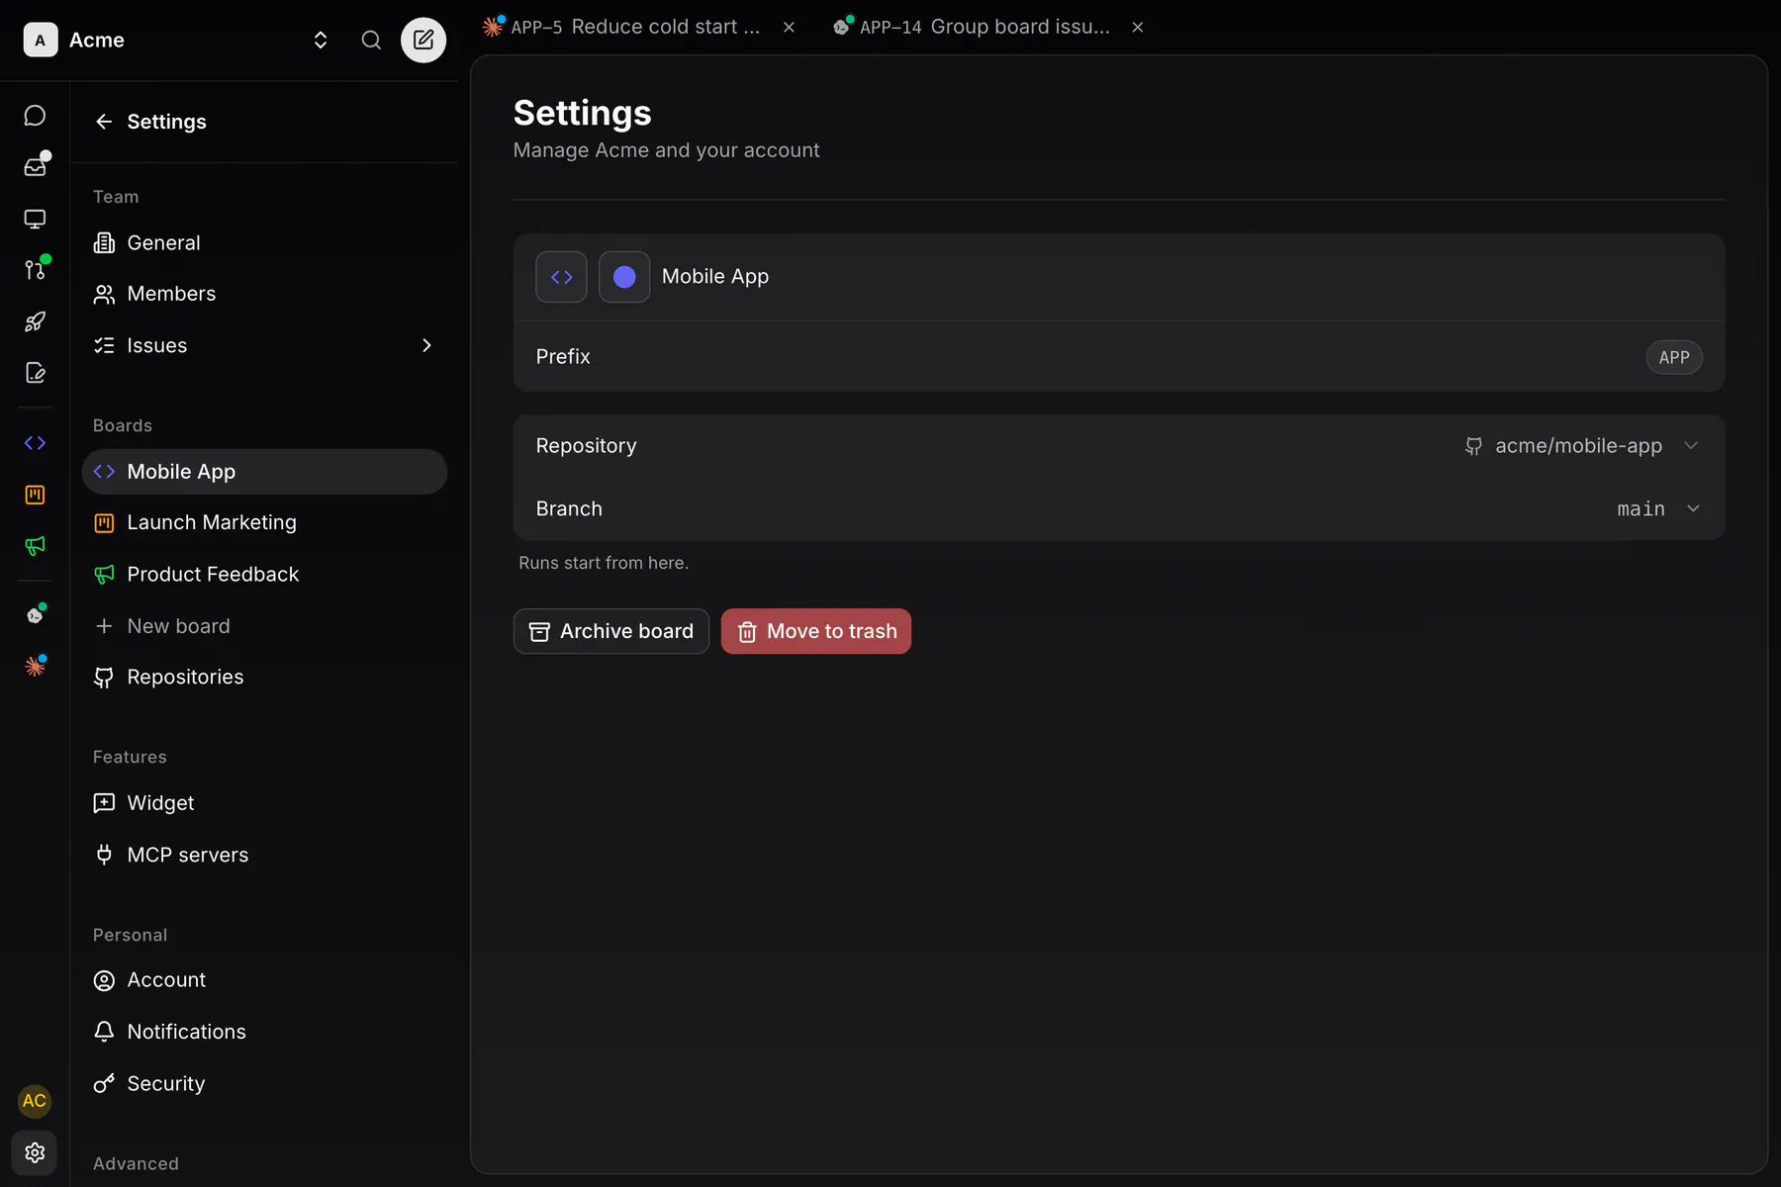Open Repositories settings
This screenshot has height=1187, width=1781.
264,678
